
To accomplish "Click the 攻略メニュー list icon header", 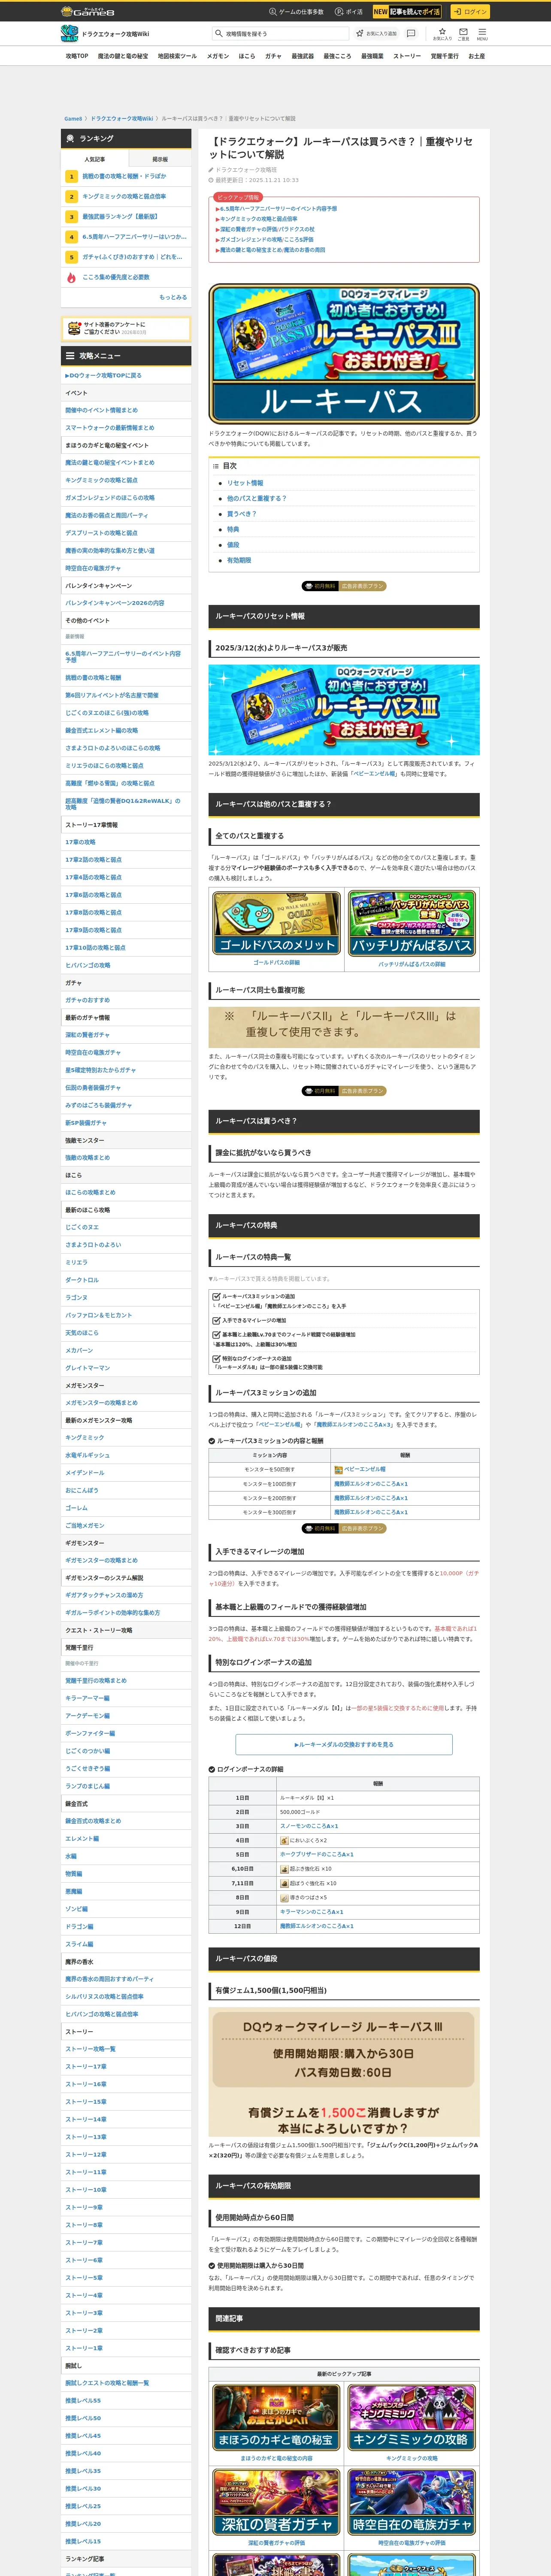I will point(70,355).
